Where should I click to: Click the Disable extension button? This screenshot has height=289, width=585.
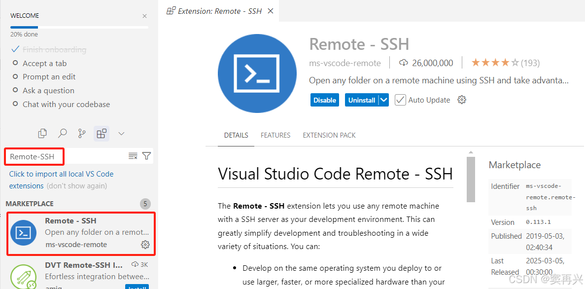point(325,100)
